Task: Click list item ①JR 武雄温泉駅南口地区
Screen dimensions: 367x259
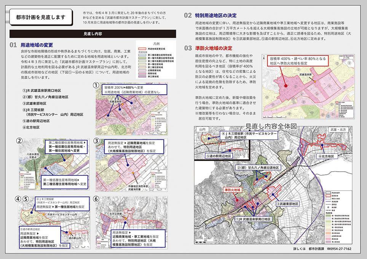Action: [x=41, y=90]
